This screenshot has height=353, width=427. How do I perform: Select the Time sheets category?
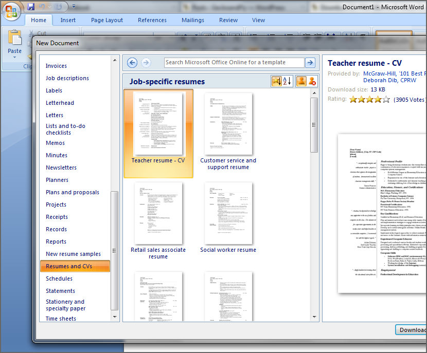(61, 319)
